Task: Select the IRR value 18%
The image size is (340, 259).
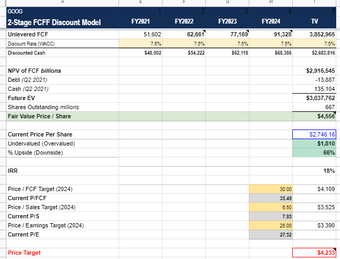Action: [x=316, y=171]
